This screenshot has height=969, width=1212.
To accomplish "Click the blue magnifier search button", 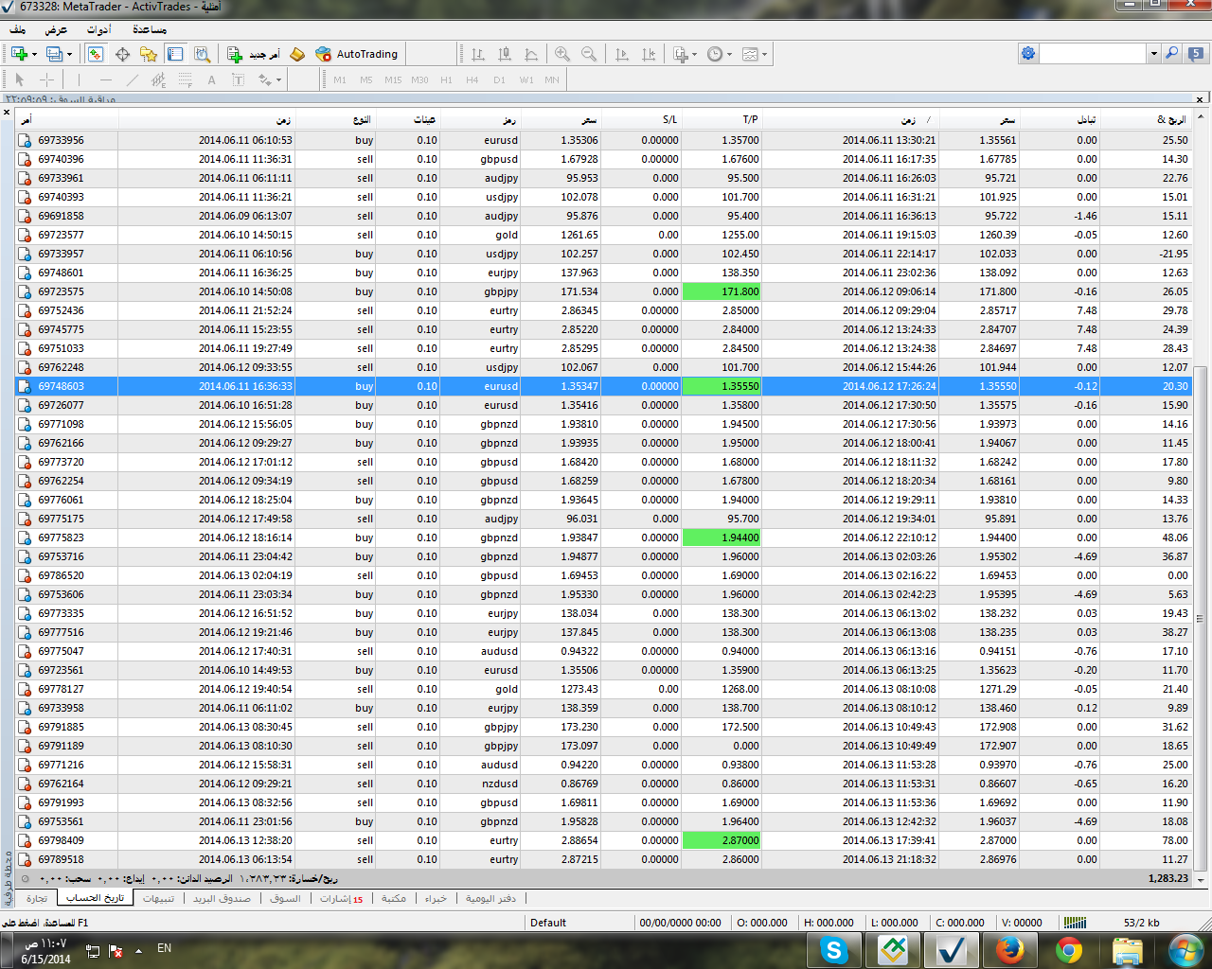I will (1172, 53).
